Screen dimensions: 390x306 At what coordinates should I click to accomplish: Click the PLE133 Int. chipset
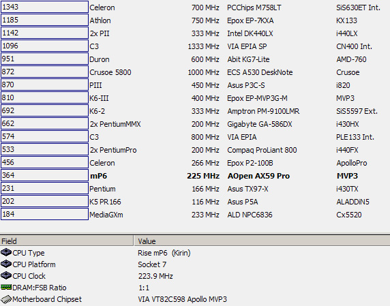point(355,137)
